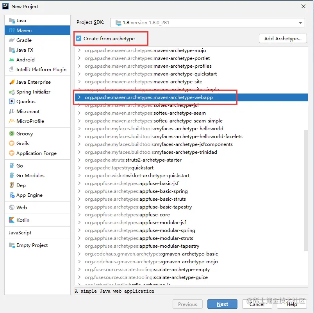Viewport: 314px width, 313px height.
Task: Click the Go Modules gopher icon
Action: (12, 175)
